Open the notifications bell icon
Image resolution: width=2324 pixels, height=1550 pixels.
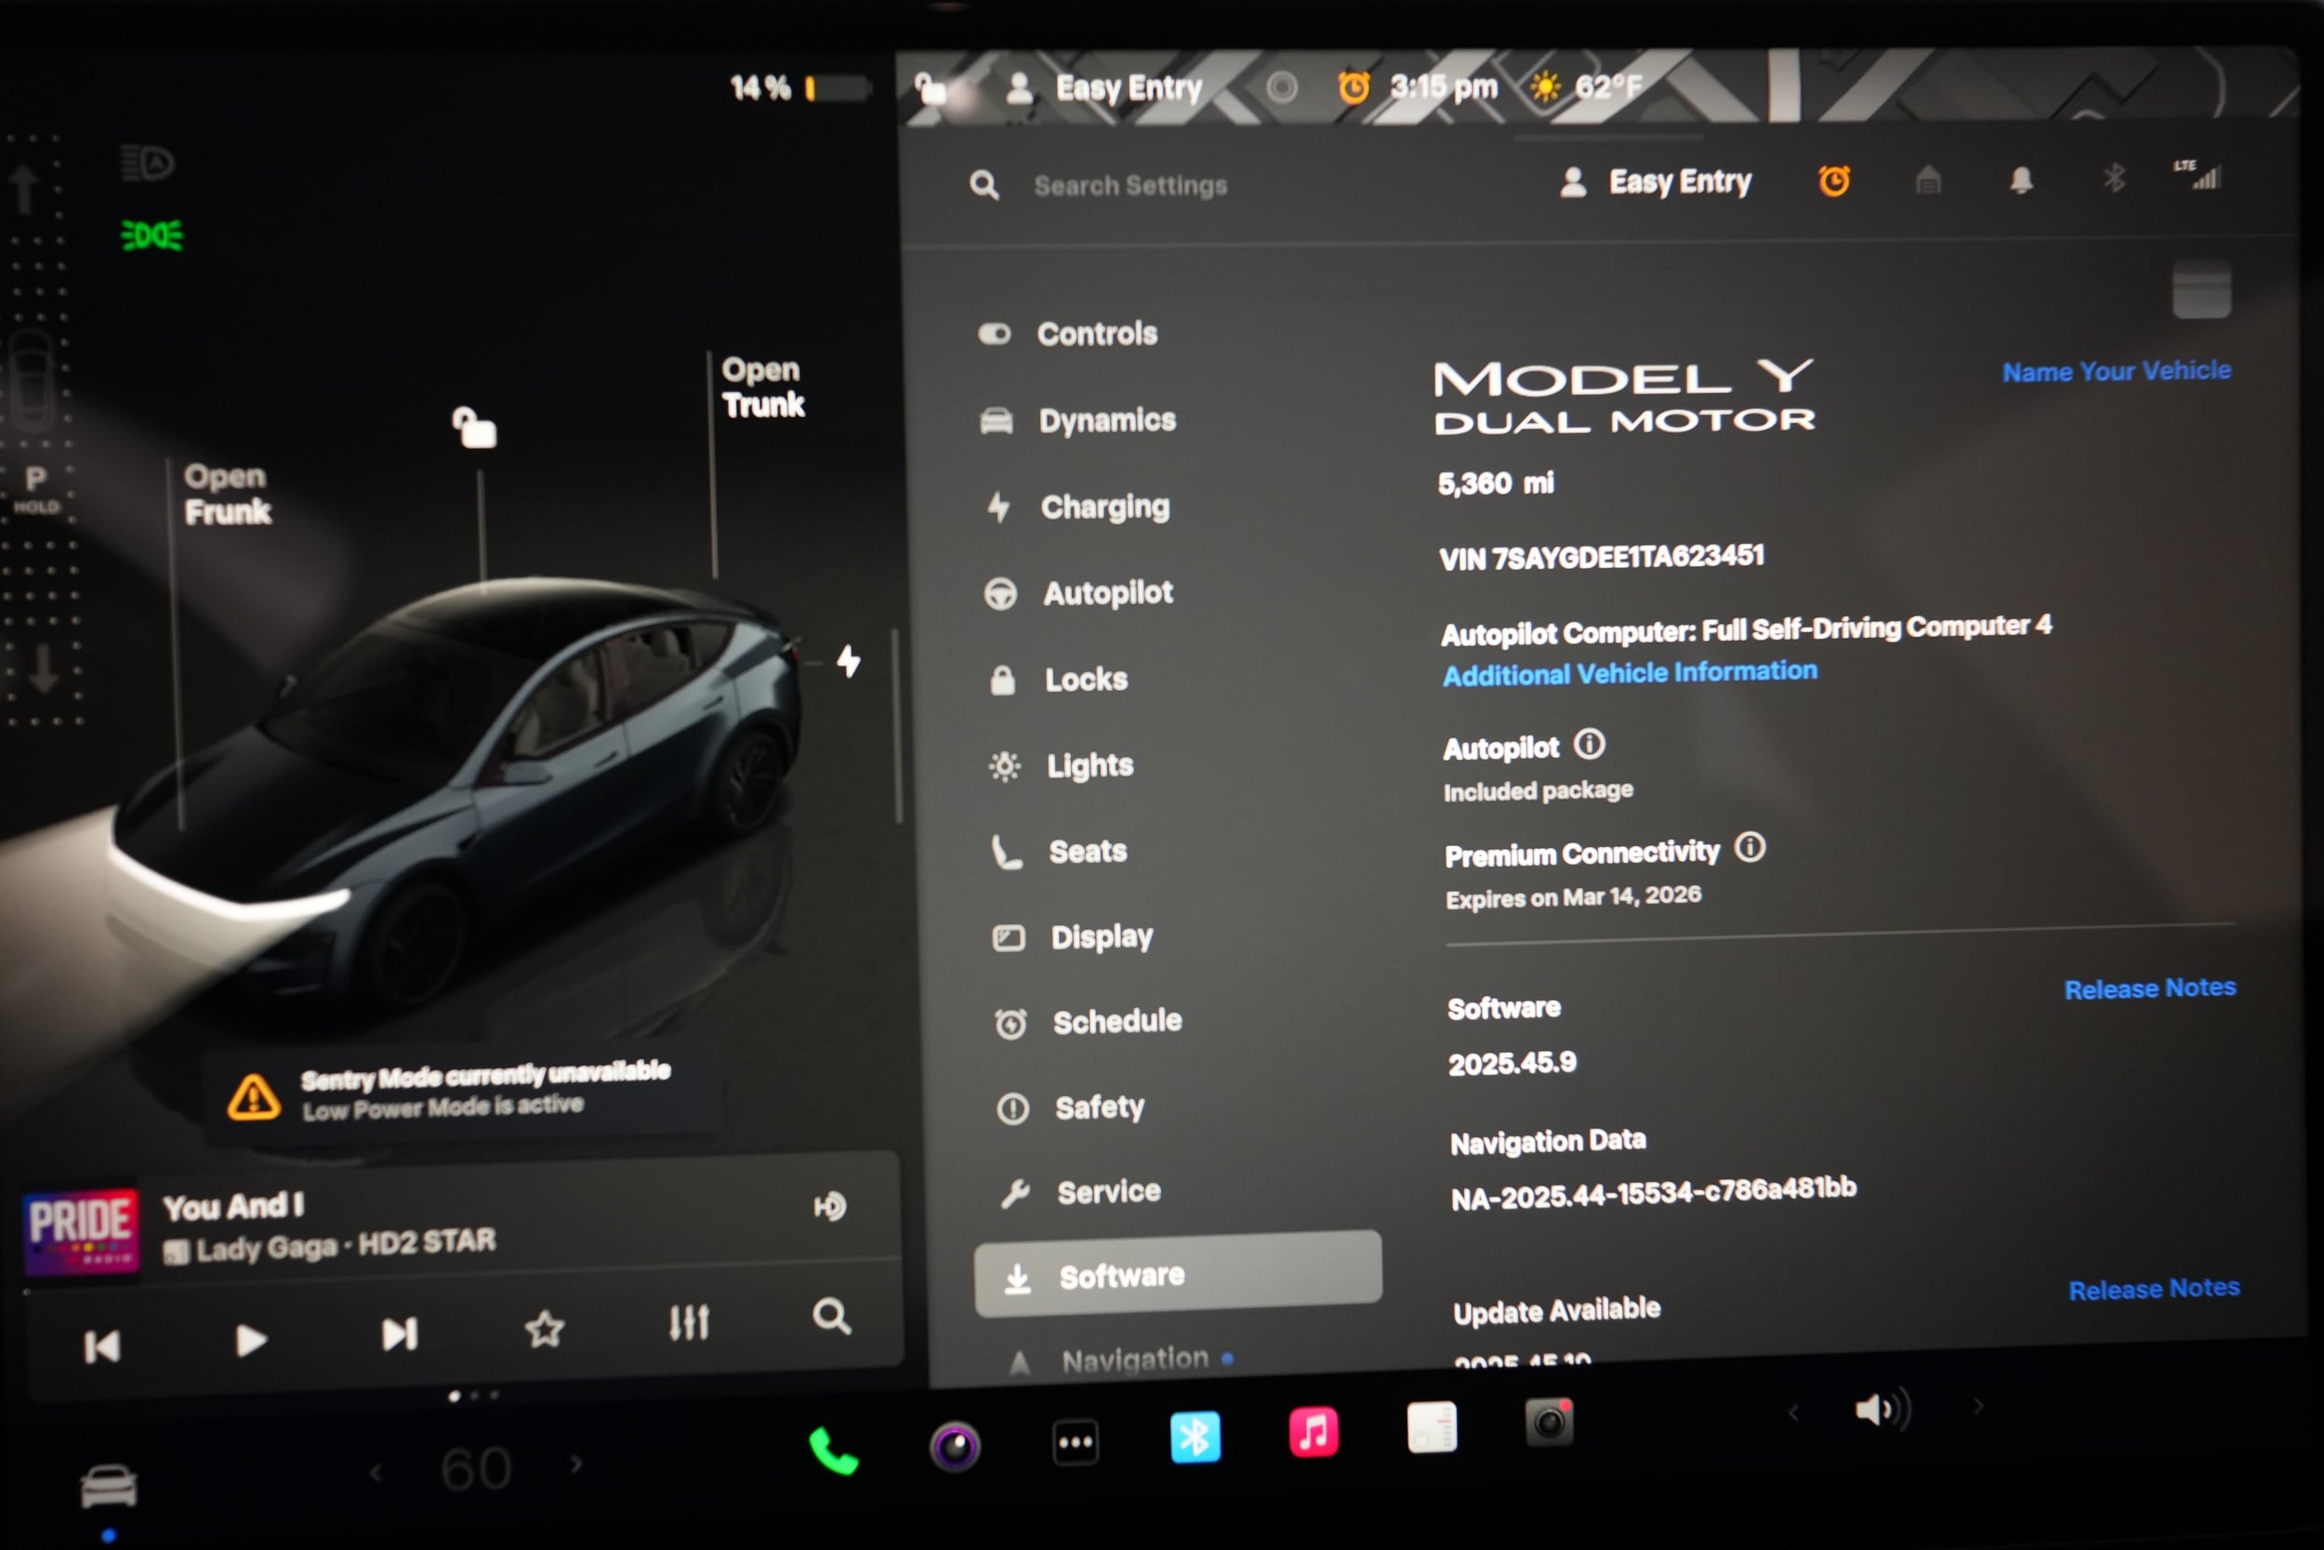click(2022, 181)
